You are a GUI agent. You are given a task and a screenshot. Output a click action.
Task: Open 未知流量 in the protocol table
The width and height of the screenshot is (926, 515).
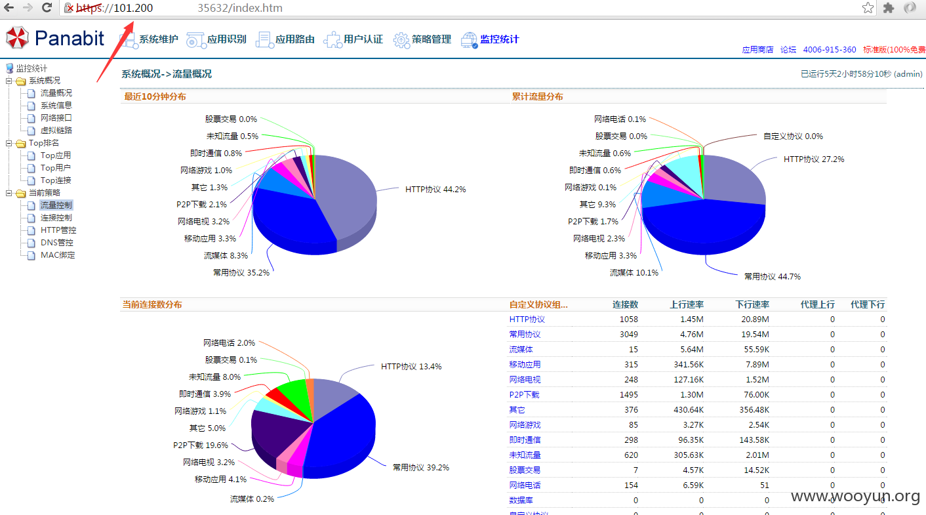525,455
